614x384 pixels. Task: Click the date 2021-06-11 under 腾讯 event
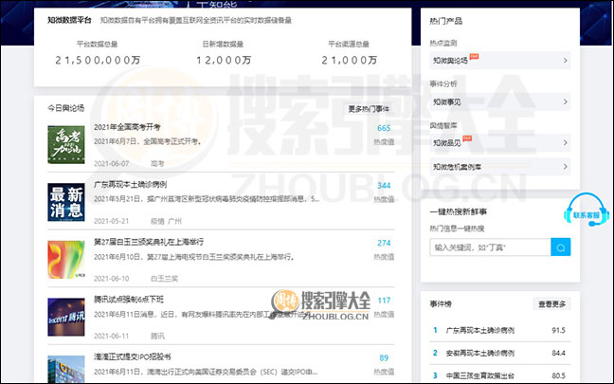(x=111, y=336)
